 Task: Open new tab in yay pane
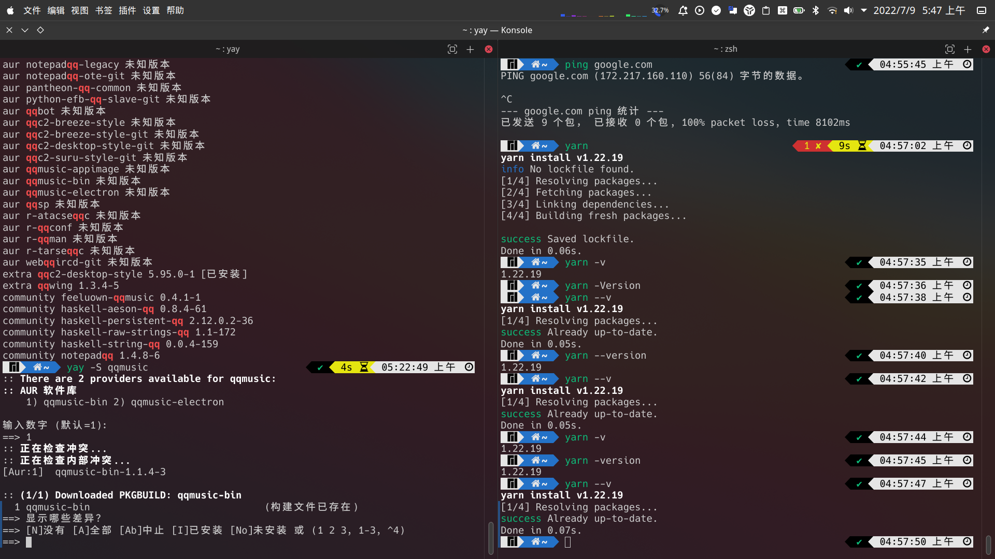point(470,49)
